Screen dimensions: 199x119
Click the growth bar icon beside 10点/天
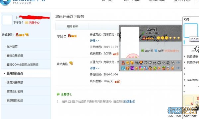coord(117,82)
